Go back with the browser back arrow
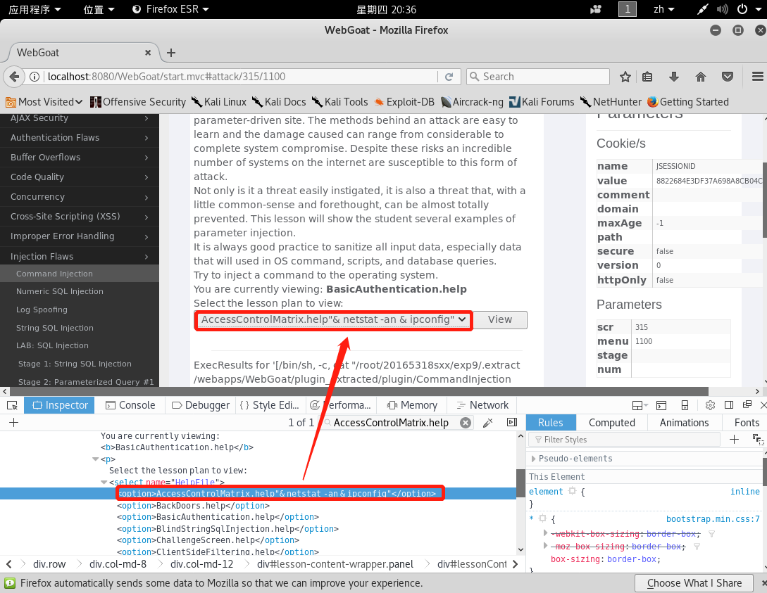Image resolution: width=767 pixels, height=593 pixels. coord(14,77)
